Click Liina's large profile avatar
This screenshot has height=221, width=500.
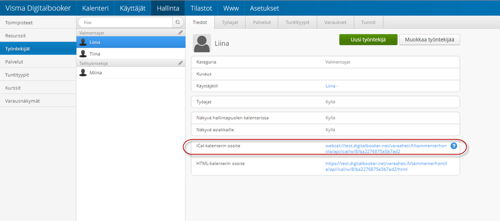coord(202,43)
